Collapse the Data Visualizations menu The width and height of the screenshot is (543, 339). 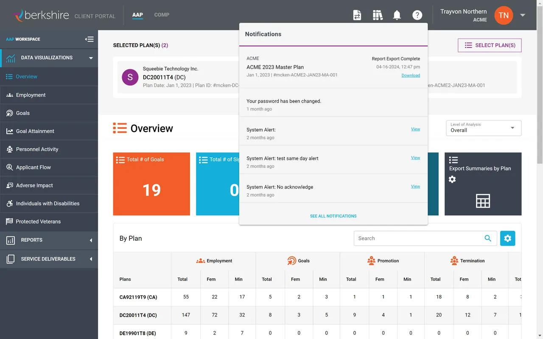pos(90,58)
